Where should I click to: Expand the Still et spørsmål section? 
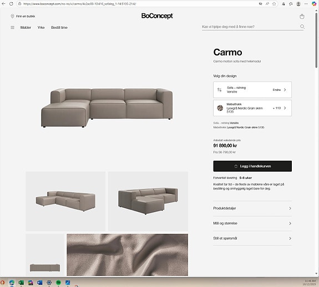pos(252,238)
